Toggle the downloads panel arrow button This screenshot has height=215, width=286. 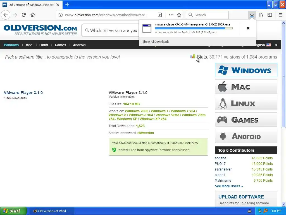tap(252, 15)
